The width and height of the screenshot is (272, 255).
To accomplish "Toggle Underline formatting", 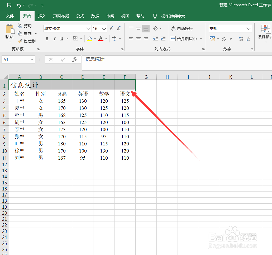I will pyautogui.click(x=62, y=39).
